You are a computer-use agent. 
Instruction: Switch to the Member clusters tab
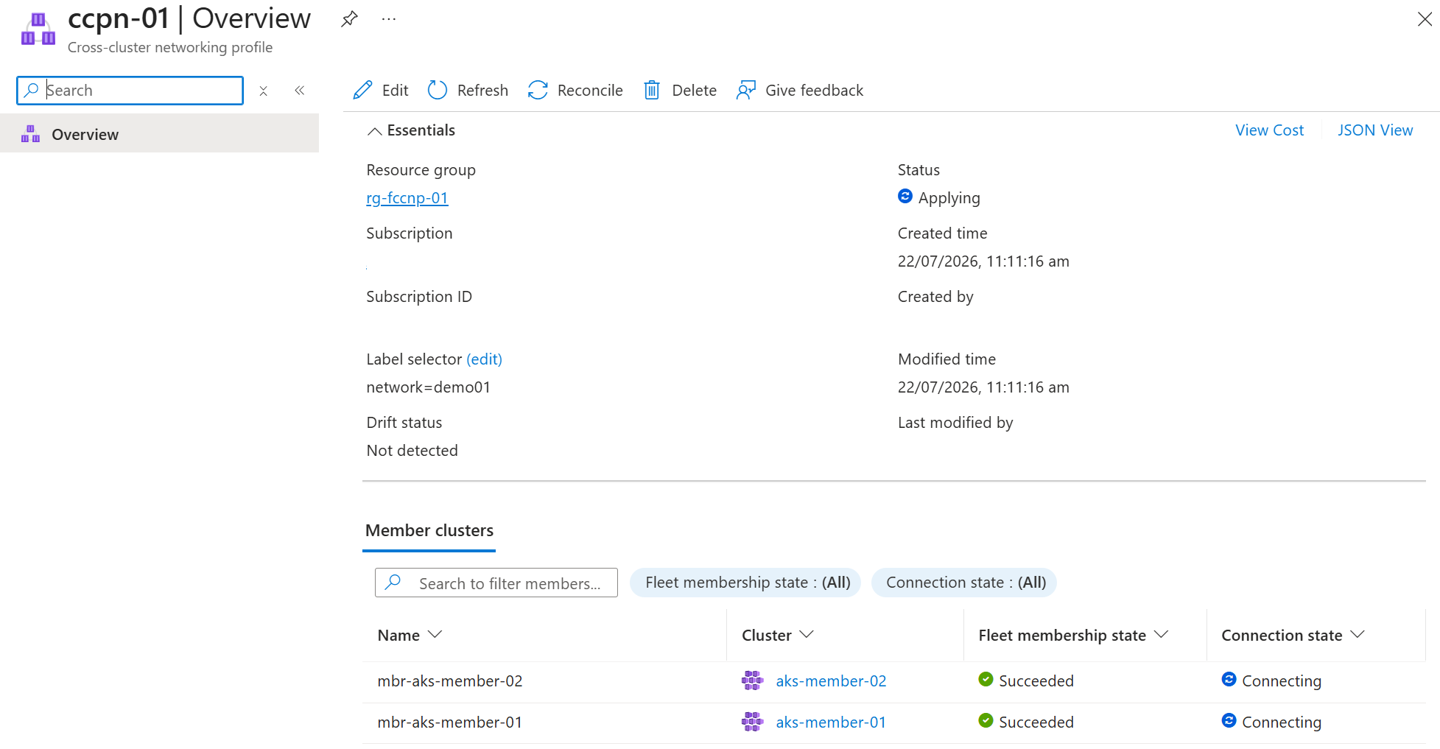429,530
